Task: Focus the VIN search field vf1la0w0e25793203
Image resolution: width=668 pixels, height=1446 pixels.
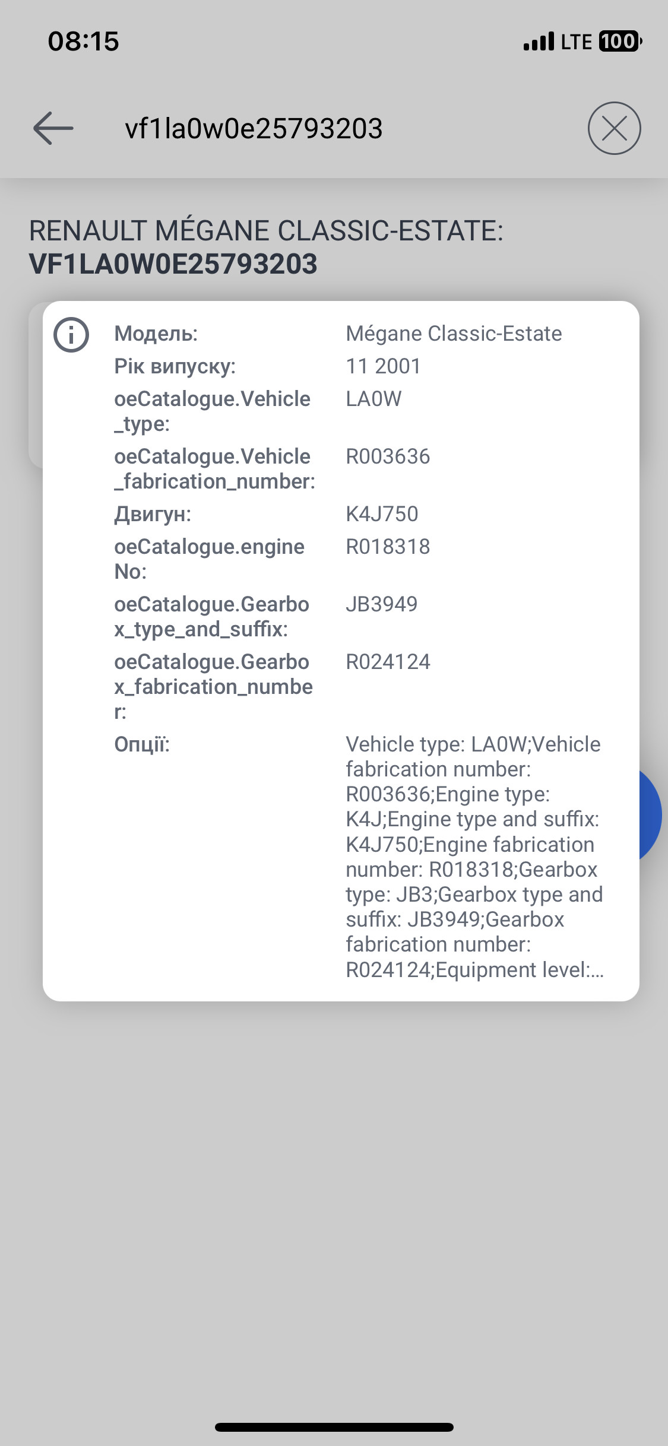Action: tap(254, 129)
